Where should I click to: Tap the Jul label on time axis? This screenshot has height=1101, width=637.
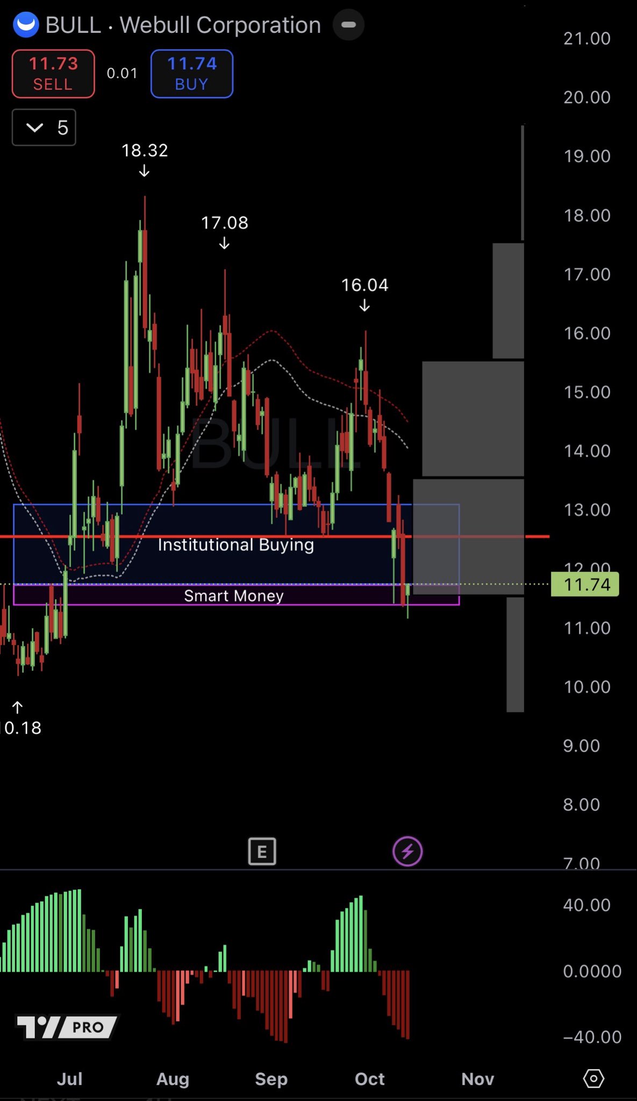click(69, 1079)
